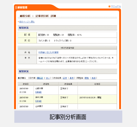
Task: Open 詳細 link for 鈴木次郎
Action: click(x=38, y=101)
